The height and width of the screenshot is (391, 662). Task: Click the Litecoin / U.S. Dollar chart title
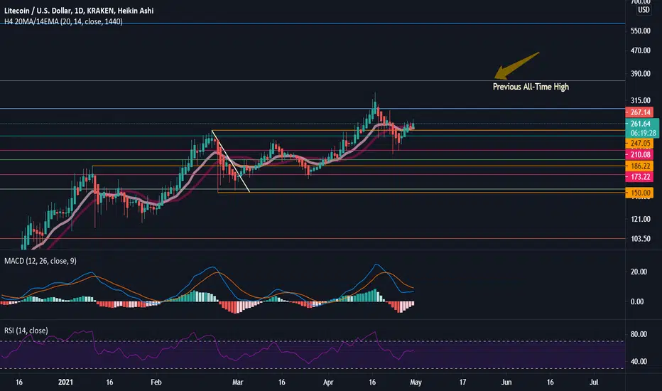(x=79, y=11)
